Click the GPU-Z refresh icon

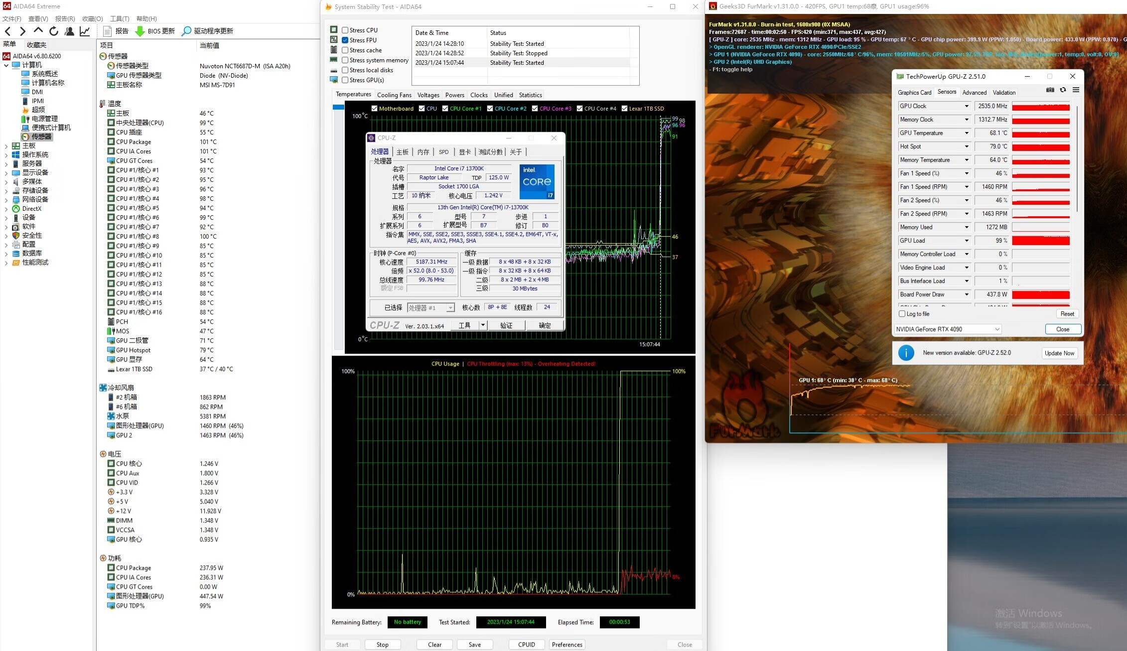[1063, 90]
